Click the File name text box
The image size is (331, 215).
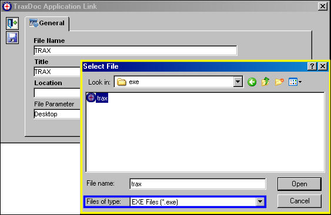pyautogui.click(x=198, y=184)
